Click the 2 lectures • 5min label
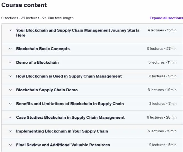 click(163, 145)
